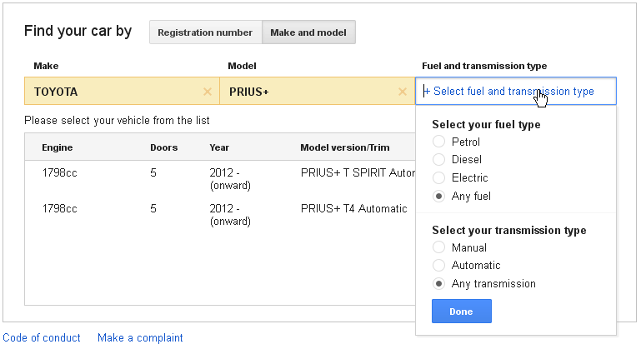Image resolution: width=641 pixels, height=354 pixels.
Task: Choose the Any transmission option
Action: click(x=438, y=283)
